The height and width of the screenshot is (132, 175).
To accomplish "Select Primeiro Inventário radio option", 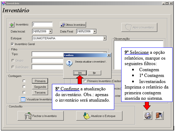I will click(x=85, y=81).
